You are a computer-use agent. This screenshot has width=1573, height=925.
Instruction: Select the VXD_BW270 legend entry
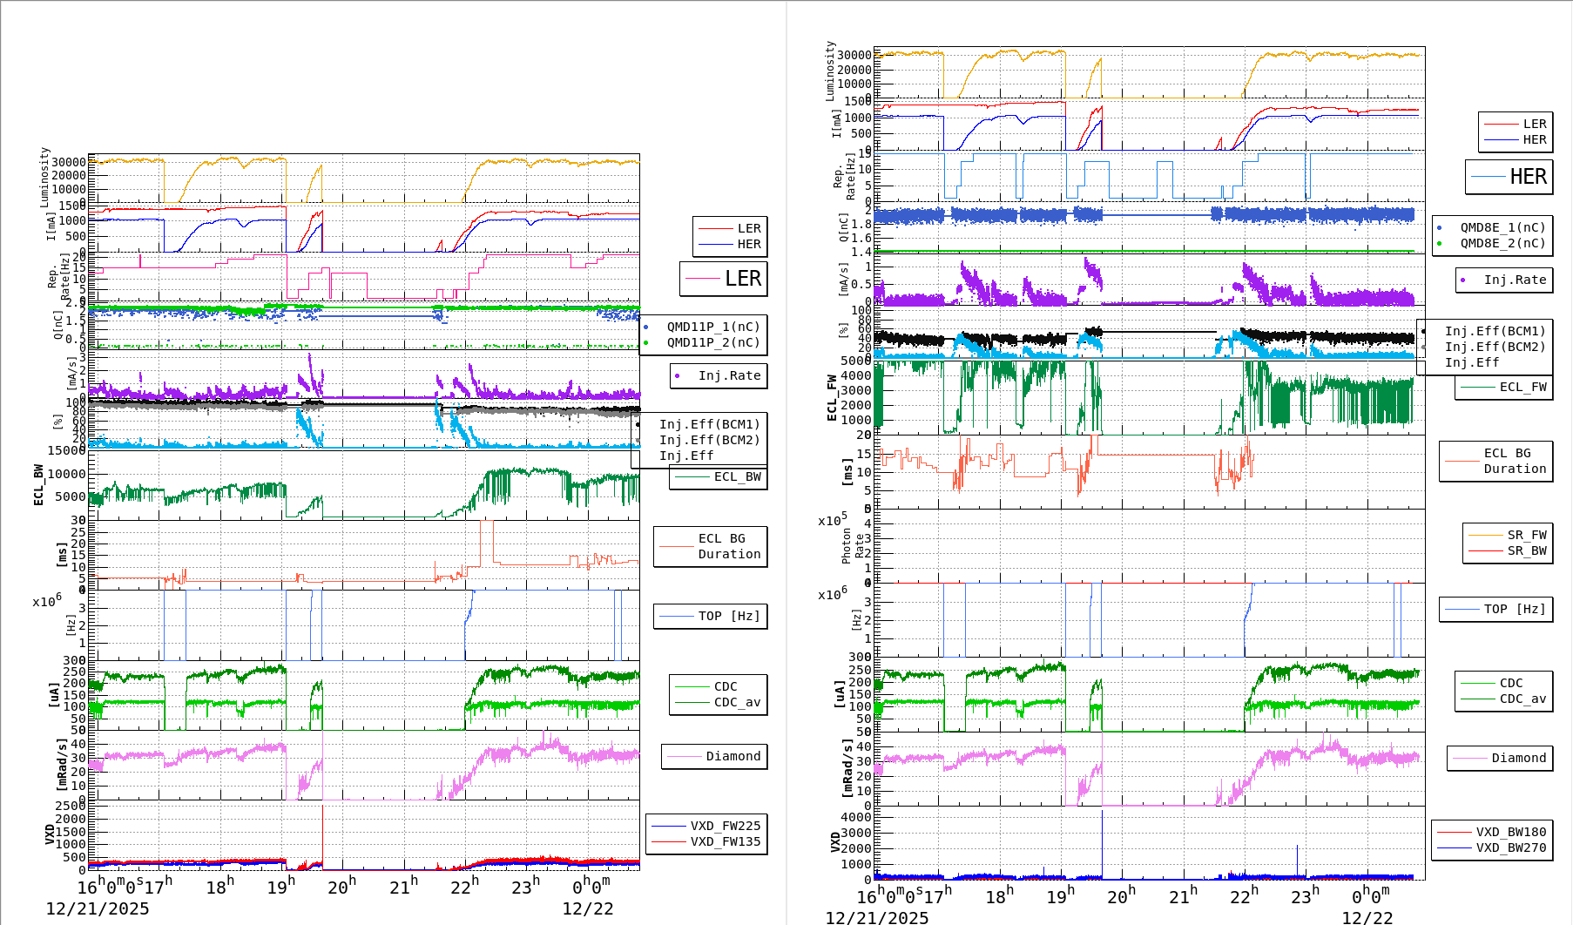point(1492,847)
